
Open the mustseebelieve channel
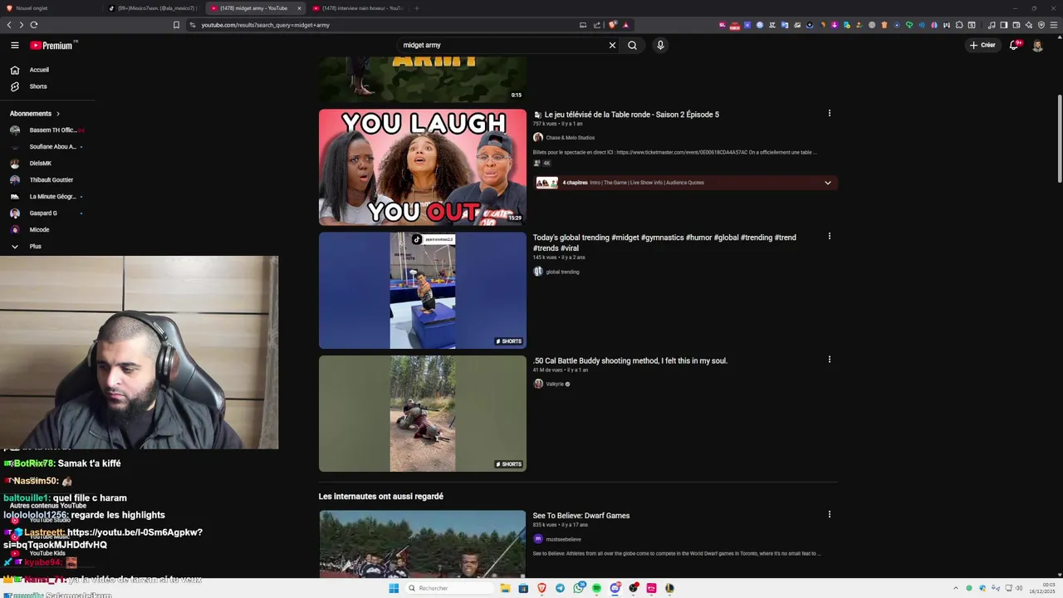[x=563, y=539]
